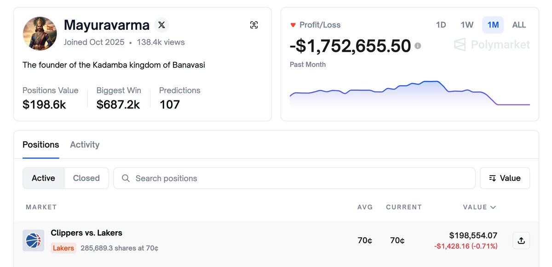Click the Predictions count 107
This screenshot has width=552, height=267.
click(180, 98)
